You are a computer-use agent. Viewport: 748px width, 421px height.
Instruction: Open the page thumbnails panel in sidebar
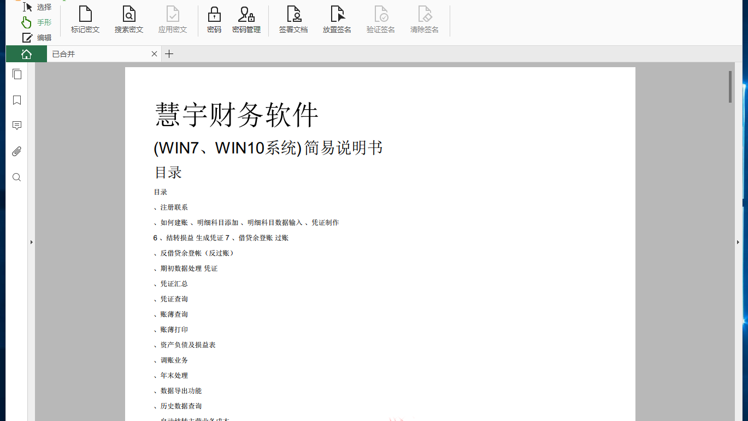pos(17,74)
